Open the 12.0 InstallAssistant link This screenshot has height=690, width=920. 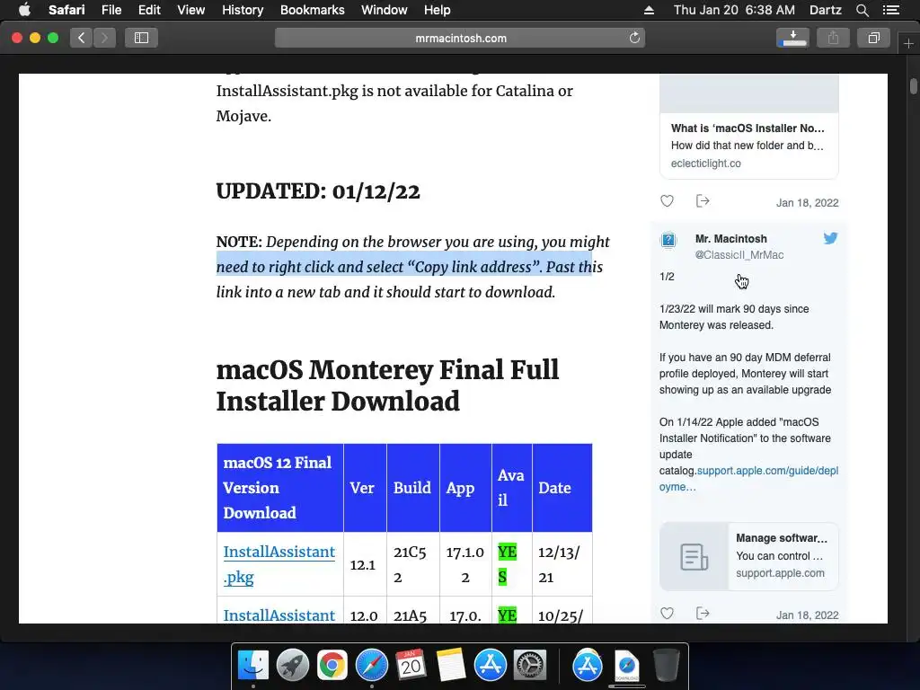pyautogui.click(x=279, y=615)
